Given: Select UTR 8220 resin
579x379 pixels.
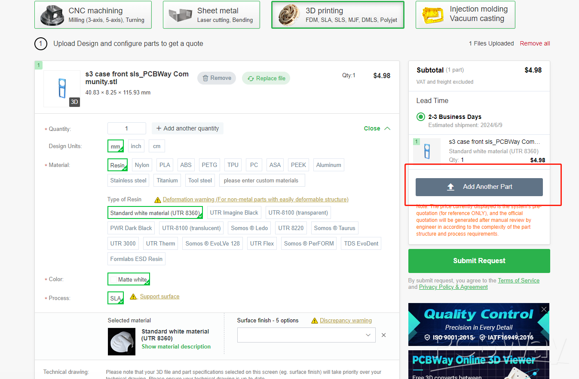Looking at the screenshot, I should point(291,228).
